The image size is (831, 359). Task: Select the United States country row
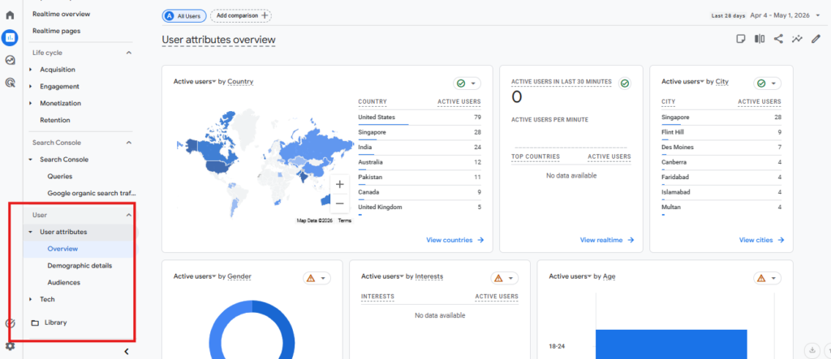(x=420, y=118)
